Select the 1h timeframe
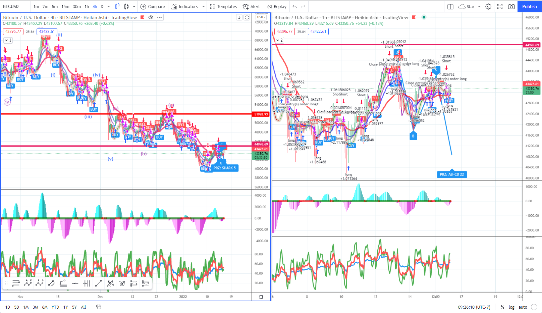 [87, 6]
